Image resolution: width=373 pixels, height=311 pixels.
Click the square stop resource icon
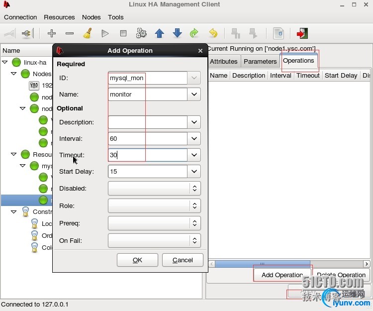(123, 33)
